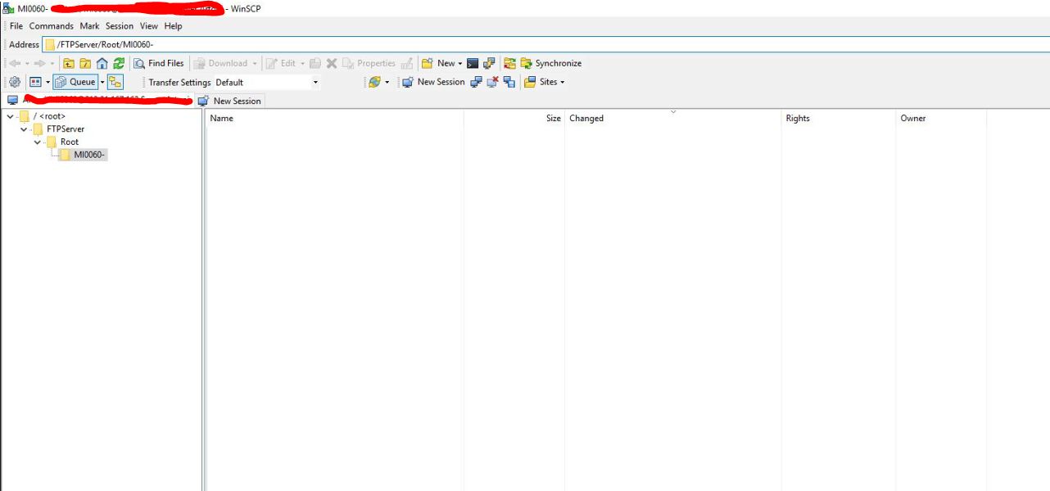
Task: Click the Find Files button
Action: point(159,63)
